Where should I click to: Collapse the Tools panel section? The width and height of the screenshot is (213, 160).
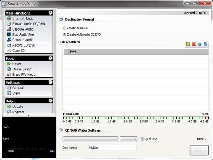[x=50, y=58]
